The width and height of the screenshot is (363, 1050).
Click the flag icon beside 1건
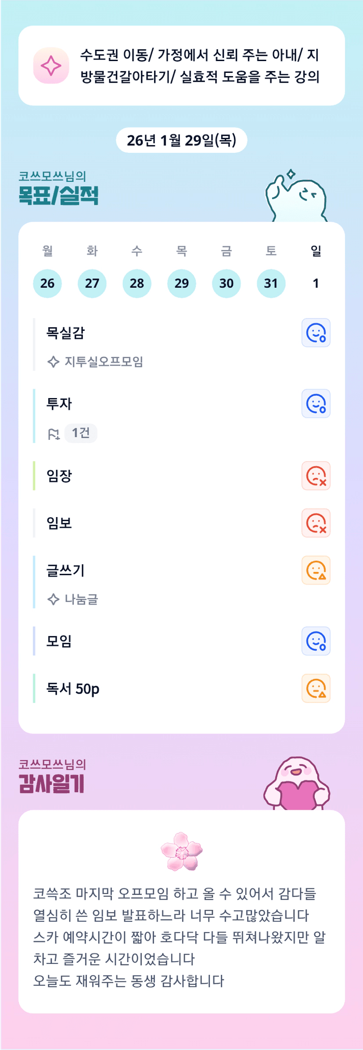pos(54,434)
